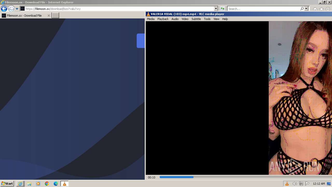Restore down the Internet Explorer window
This screenshot has width=332, height=187.
[324, 2]
